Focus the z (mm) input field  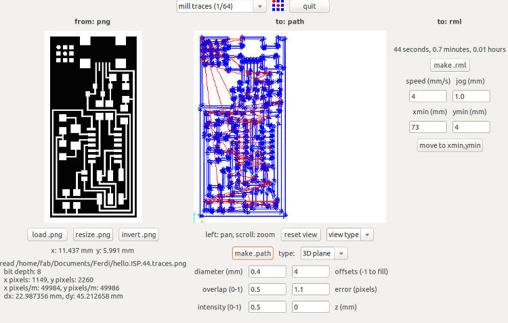pyautogui.click(x=311, y=307)
